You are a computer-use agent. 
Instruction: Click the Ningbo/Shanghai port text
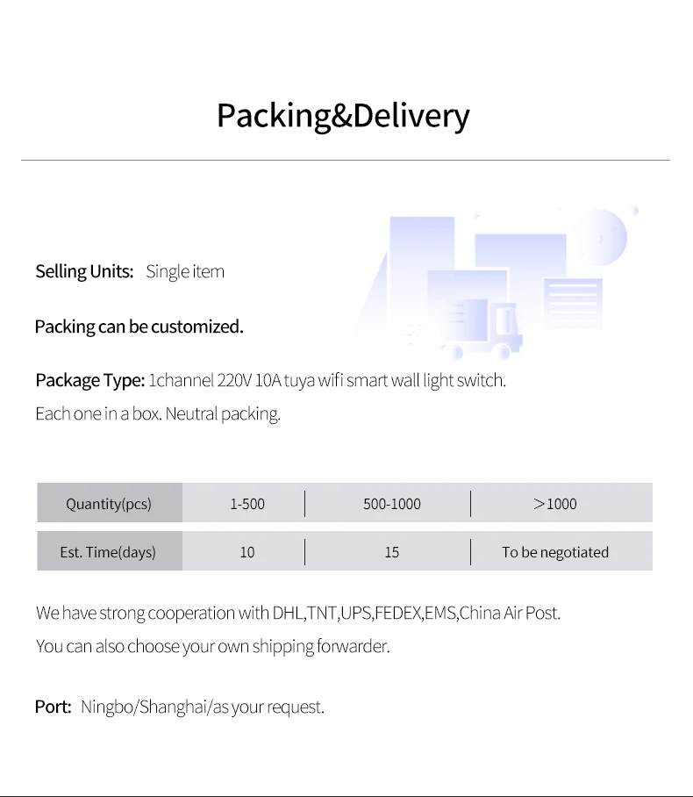pyautogui.click(x=203, y=707)
